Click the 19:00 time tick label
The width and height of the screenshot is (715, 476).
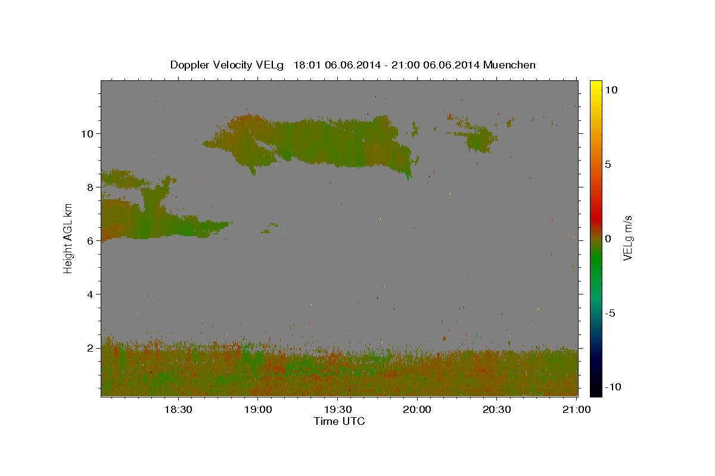pyautogui.click(x=257, y=409)
